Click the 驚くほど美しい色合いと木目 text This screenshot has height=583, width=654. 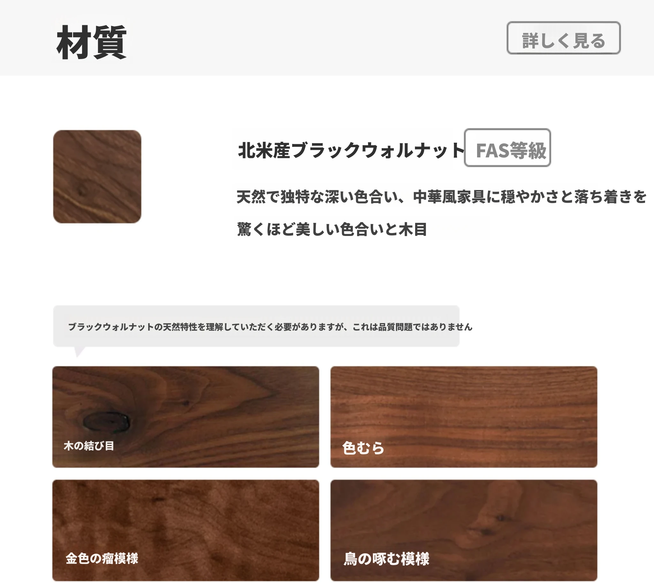tap(332, 229)
